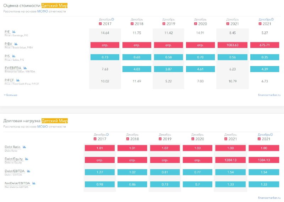Open the Debt Ratio chart icon
This screenshot has width=284, height=202.
(x=24, y=147)
